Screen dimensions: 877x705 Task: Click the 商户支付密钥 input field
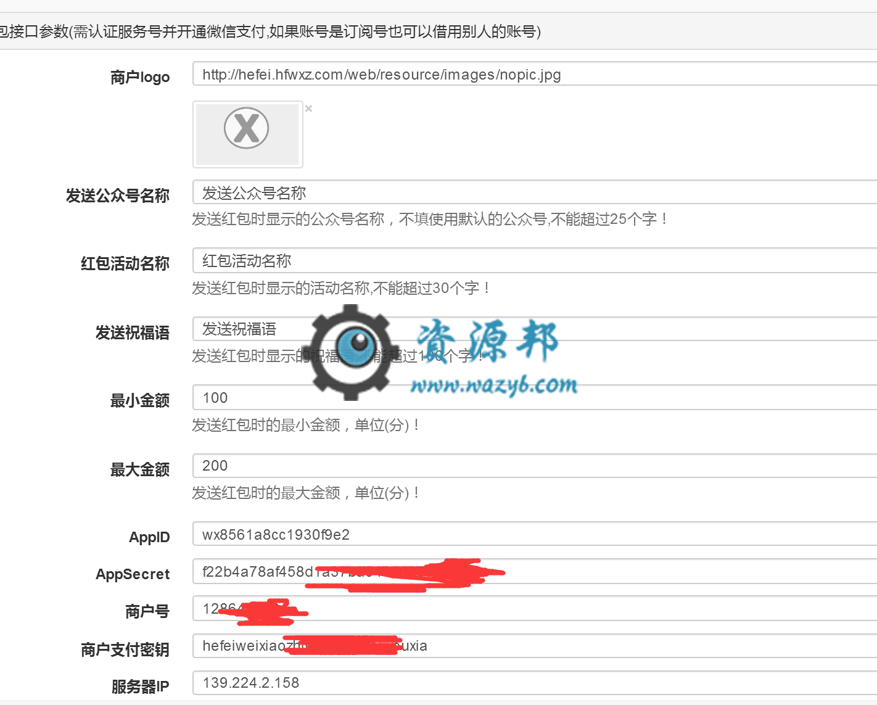[535, 646]
